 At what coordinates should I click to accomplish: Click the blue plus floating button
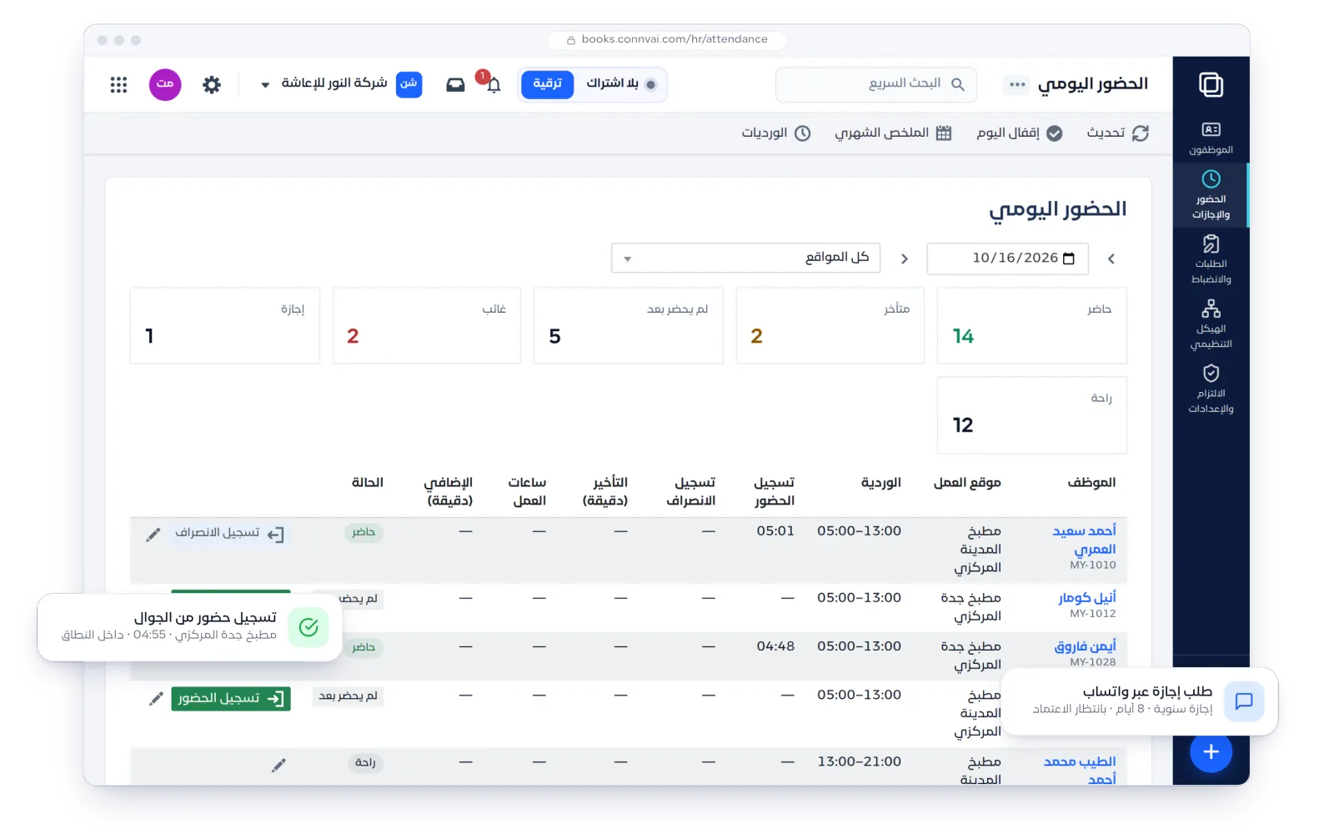click(x=1211, y=751)
